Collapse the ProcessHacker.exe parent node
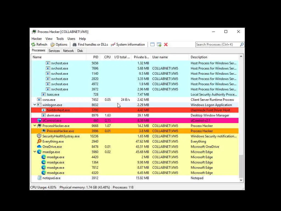Viewport: 281px width, 211px height. (35, 126)
